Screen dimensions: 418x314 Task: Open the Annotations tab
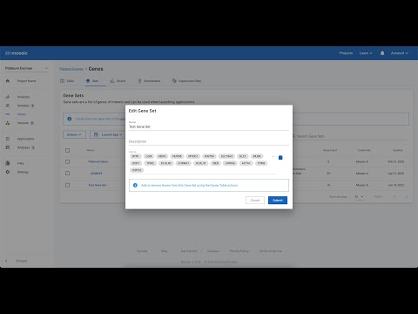pos(149,81)
